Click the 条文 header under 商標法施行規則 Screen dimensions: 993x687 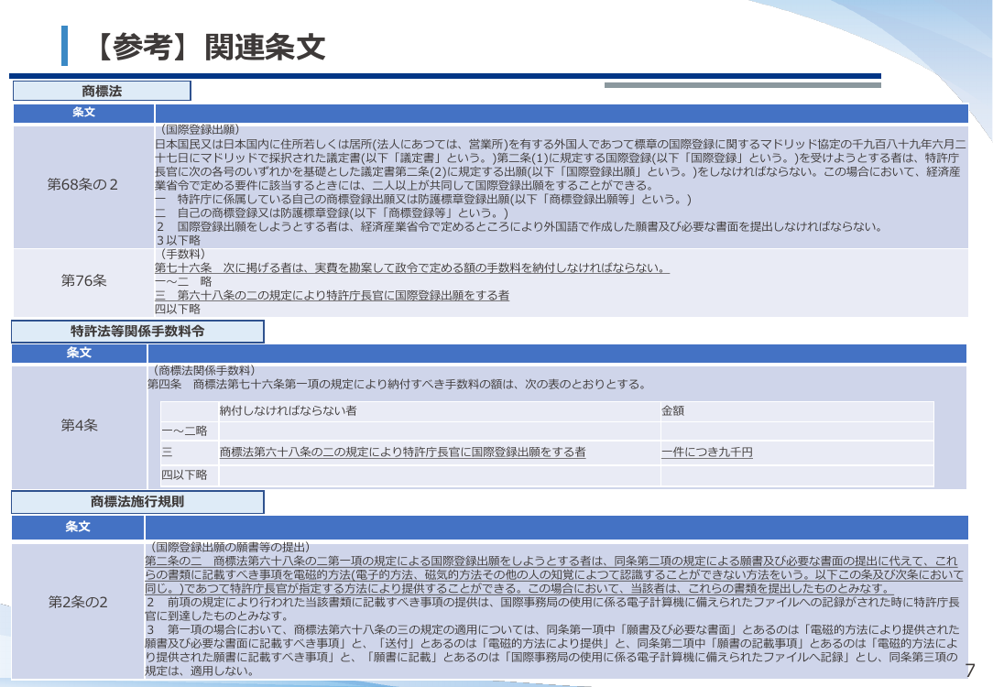[78, 527]
